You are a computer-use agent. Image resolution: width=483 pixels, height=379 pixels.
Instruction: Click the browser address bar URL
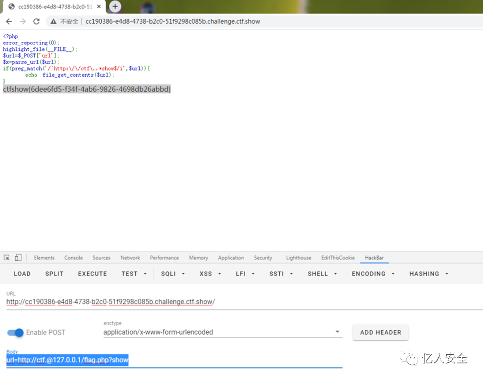[172, 21]
